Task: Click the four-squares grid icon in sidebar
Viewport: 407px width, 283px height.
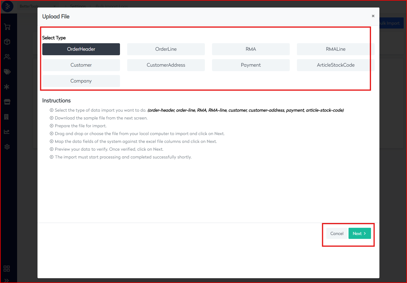Action: [x=7, y=268]
